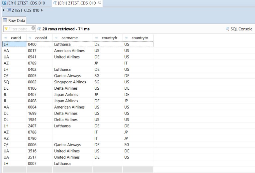255x173 pixels.
Task: Select the Singapore Airlines cell
Action: pyautogui.click(x=70, y=82)
